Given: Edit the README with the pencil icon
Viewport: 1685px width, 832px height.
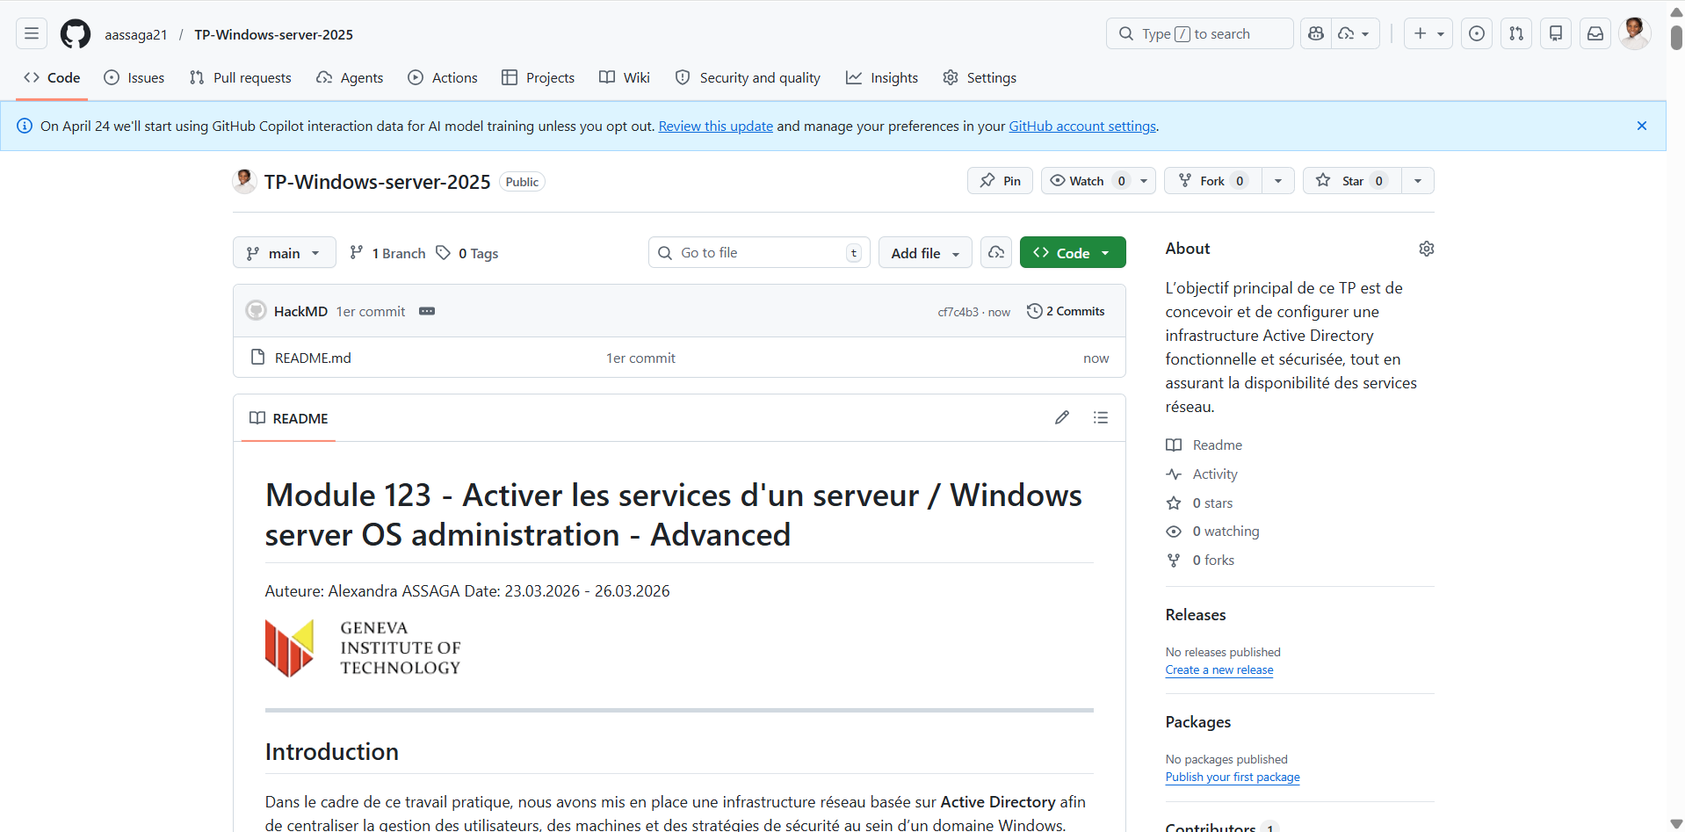Looking at the screenshot, I should 1062,417.
